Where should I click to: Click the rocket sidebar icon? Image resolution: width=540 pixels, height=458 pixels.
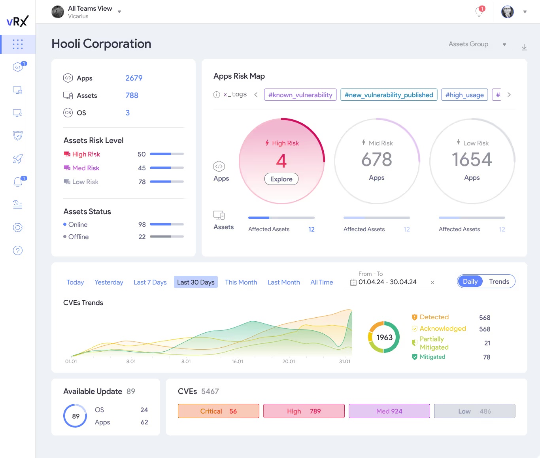coord(18,159)
